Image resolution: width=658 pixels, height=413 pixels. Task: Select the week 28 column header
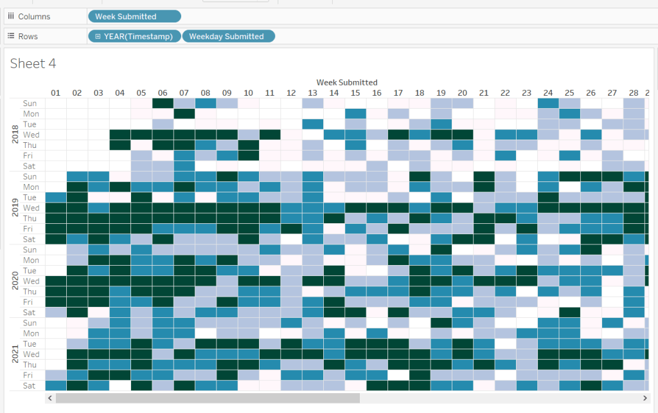tap(634, 93)
